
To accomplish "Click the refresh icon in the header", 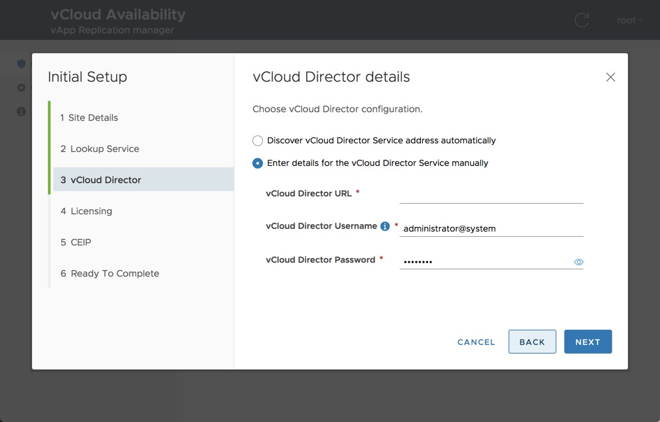I will [582, 20].
